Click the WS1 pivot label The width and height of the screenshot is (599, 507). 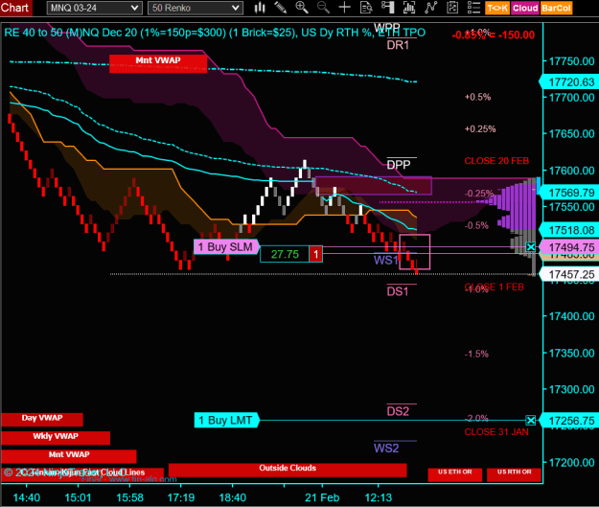(385, 260)
